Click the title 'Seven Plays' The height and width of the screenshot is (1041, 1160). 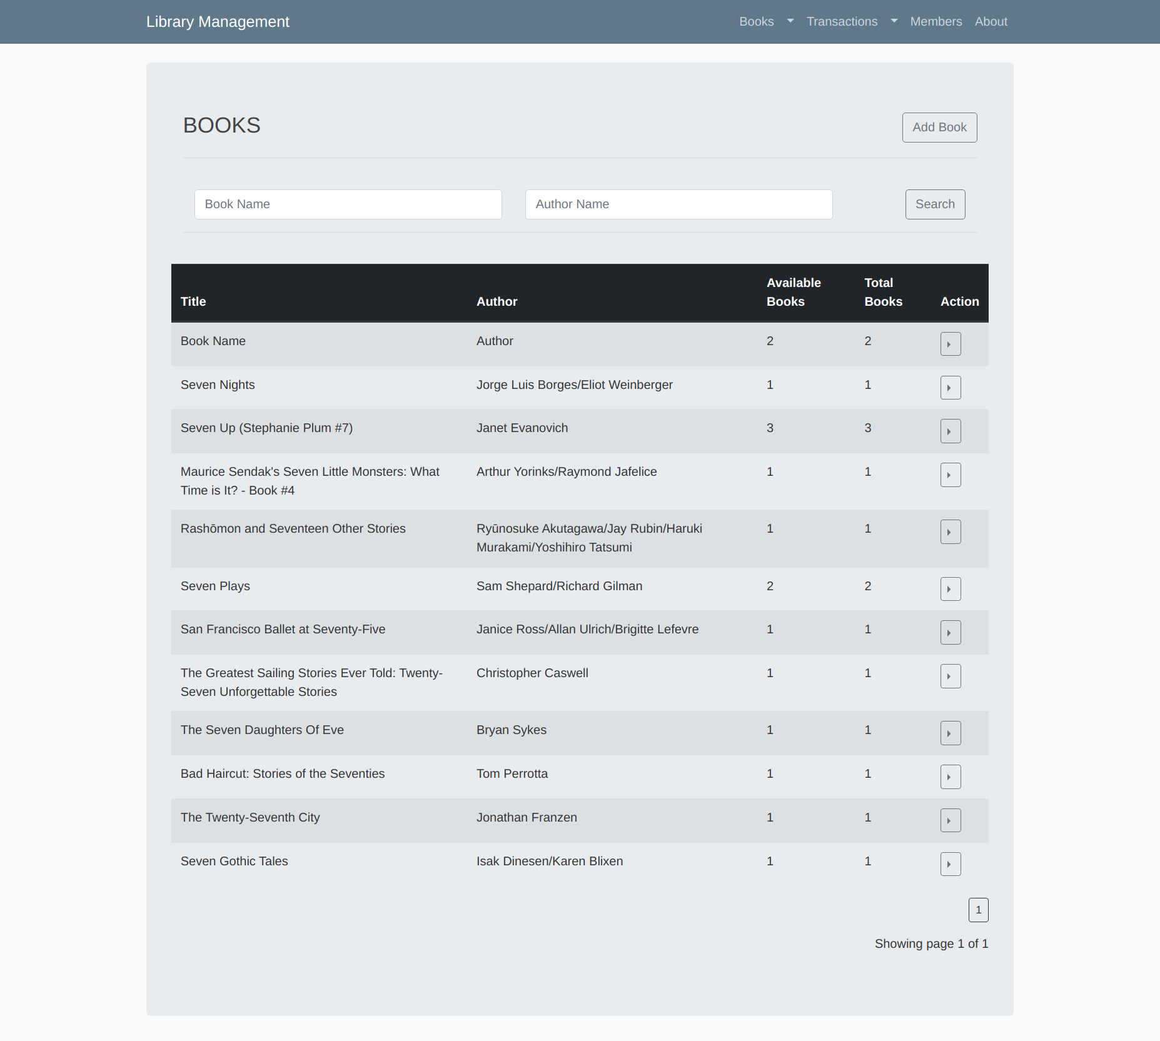coord(215,586)
